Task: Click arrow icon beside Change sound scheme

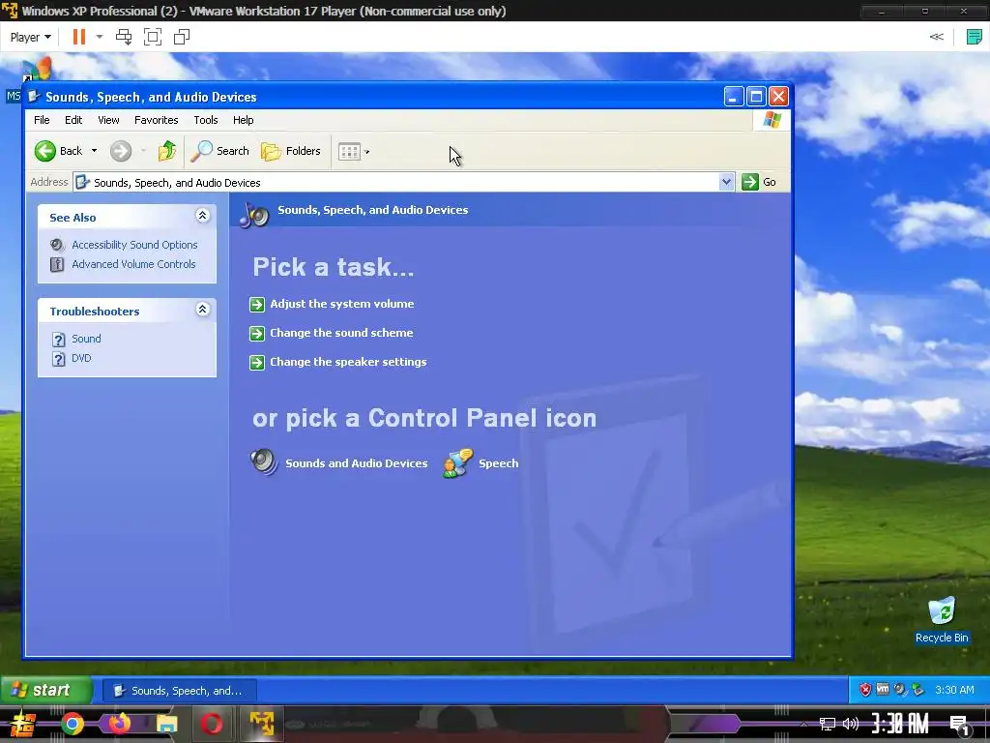Action: [x=257, y=333]
